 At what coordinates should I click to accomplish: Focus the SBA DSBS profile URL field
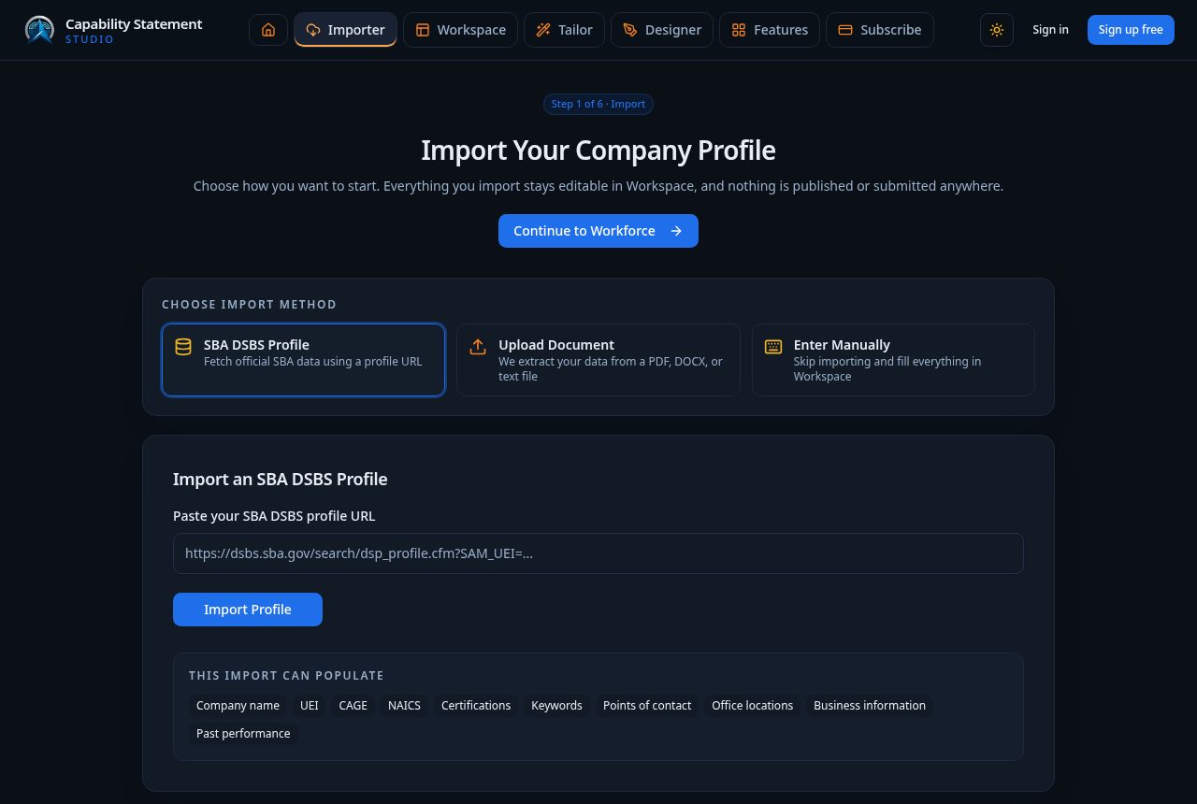pyautogui.click(x=598, y=553)
